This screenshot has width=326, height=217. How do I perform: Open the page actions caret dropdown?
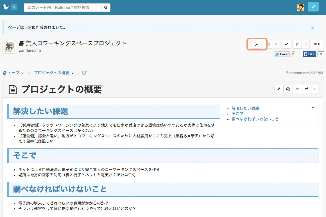(315, 89)
